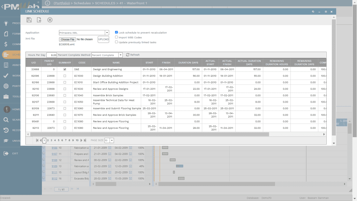Viewport: 357px width, 201px height.
Task: Go to grid page 7
Action: [66, 140]
